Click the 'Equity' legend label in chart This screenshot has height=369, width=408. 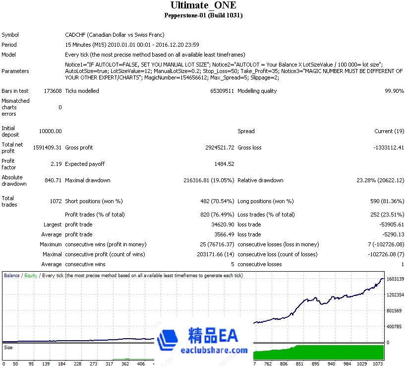coord(31,276)
